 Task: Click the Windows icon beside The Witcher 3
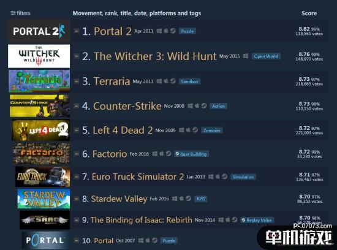[x=246, y=56]
